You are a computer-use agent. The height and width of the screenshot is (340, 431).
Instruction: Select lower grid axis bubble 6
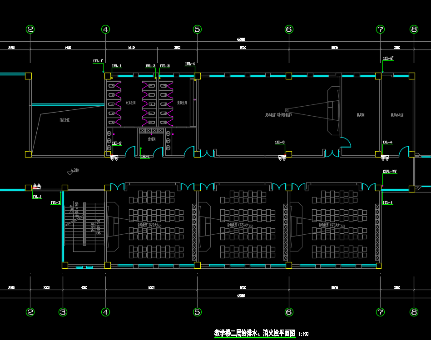(x=289, y=312)
